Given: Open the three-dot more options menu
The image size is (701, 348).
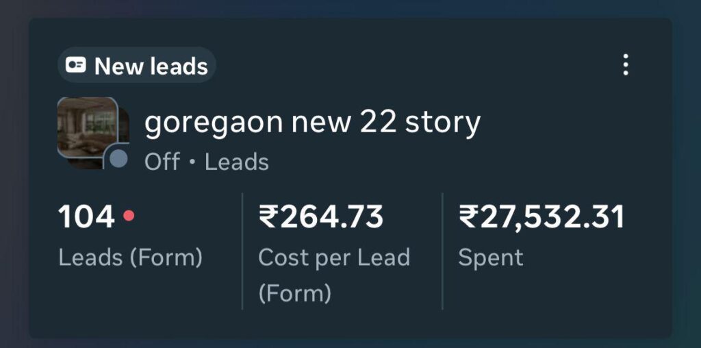Looking at the screenshot, I should [625, 65].
